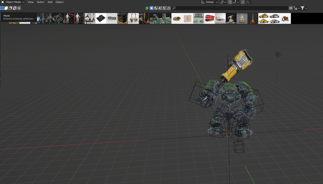Select the 'set new selection' mode icon

2,8
